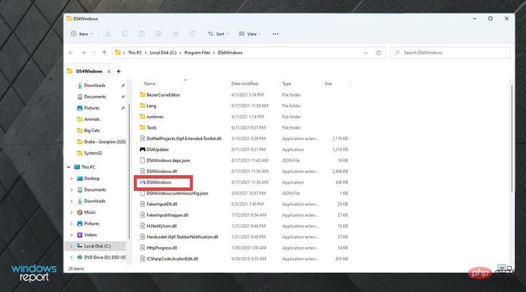Click the Delete trash icon in toolbar
526x292 pixels.
[192, 34]
